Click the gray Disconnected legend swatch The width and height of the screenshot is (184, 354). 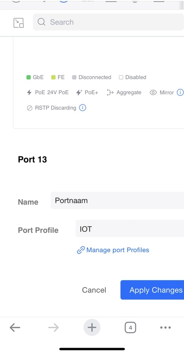click(x=74, y=77)
